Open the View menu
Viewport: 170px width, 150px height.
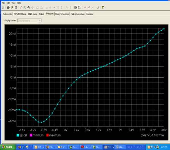point(13,3)
